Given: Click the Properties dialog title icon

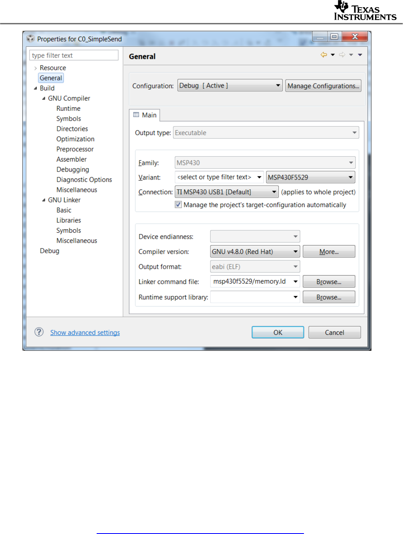Looking at the screenshot, I should tap(31, 39).
